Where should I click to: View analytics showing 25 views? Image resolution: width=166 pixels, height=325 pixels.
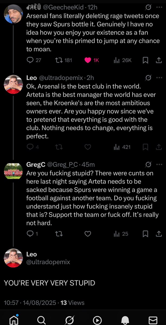click(121, 234)
